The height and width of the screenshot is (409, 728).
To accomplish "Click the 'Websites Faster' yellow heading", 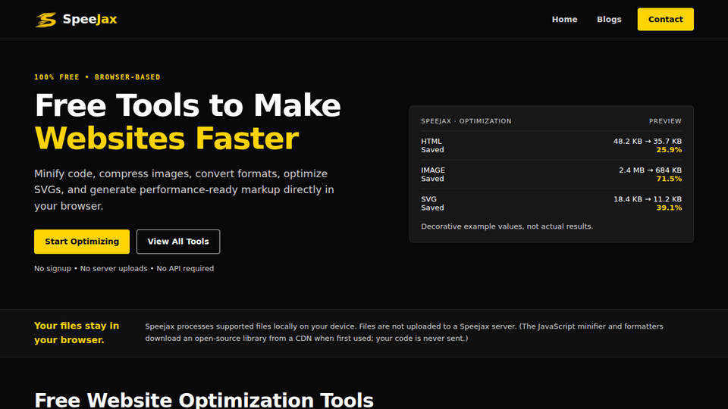I will click(167, 139).
